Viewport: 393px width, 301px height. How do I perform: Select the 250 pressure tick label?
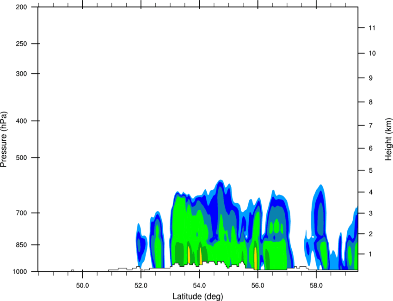tap(21, 44)
